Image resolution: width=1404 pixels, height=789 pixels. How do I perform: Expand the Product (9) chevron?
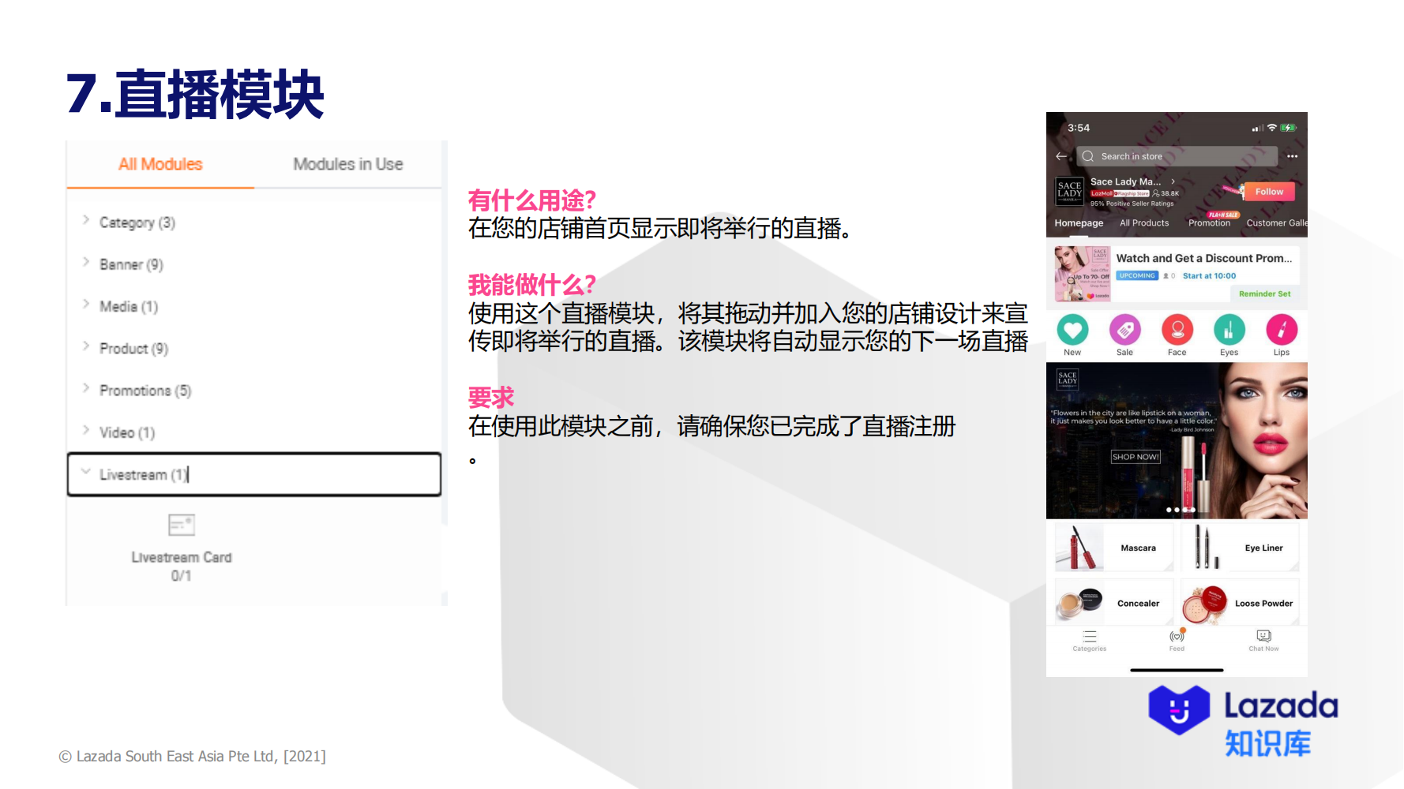(86, 346)
